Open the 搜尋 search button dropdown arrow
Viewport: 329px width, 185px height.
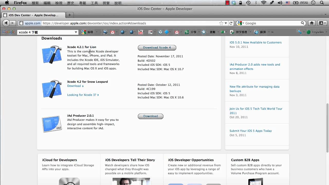click(97, 32)
